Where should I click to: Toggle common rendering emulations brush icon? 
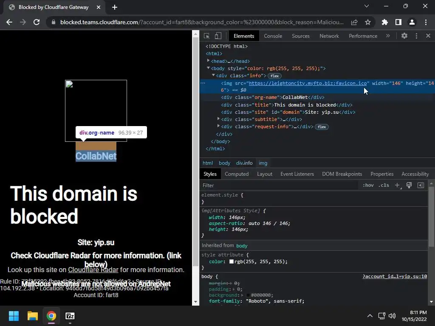(409, 185)
